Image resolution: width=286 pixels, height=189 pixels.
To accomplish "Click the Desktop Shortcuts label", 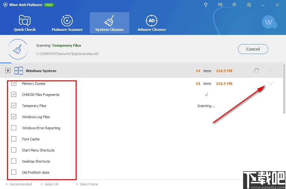I will (36, 161).
